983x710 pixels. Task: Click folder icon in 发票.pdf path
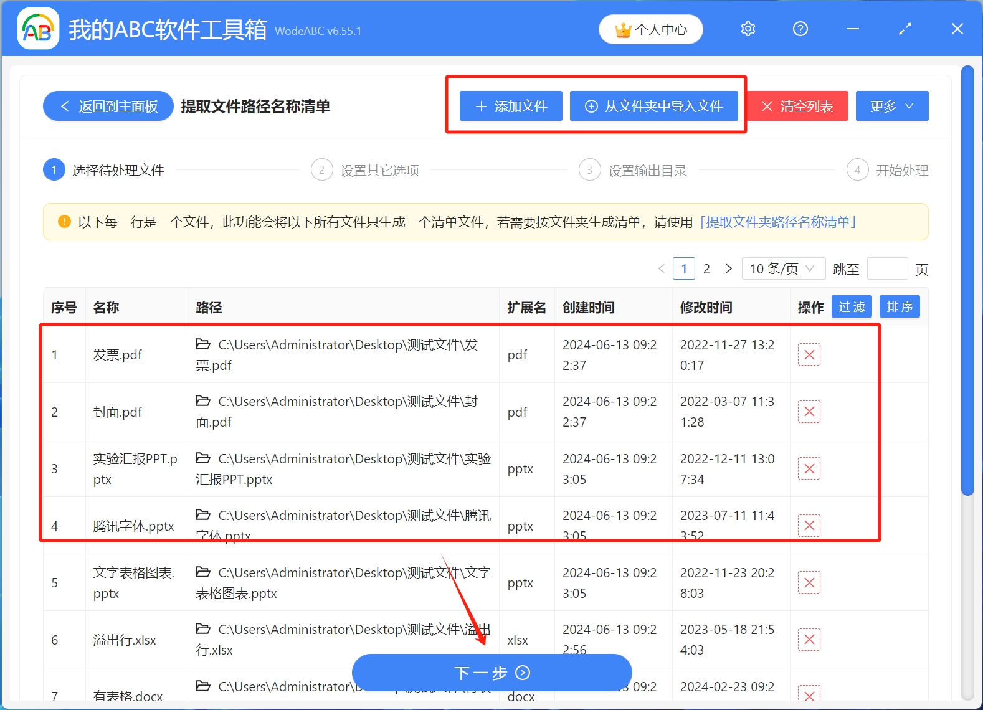203,344
